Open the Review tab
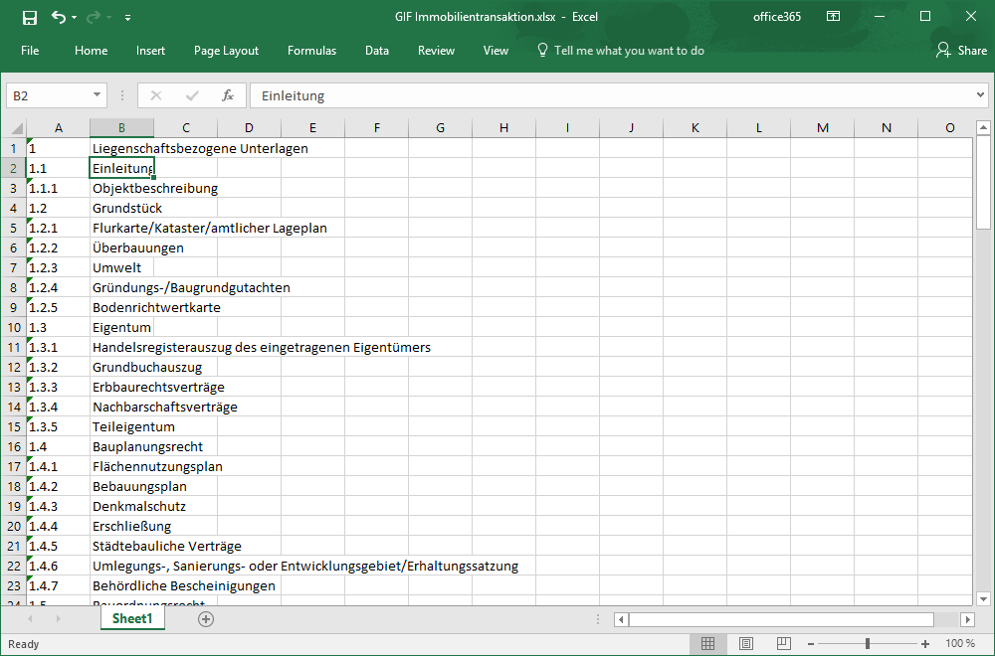This screenshot has width=995, height=656. (x=436, y=51)
